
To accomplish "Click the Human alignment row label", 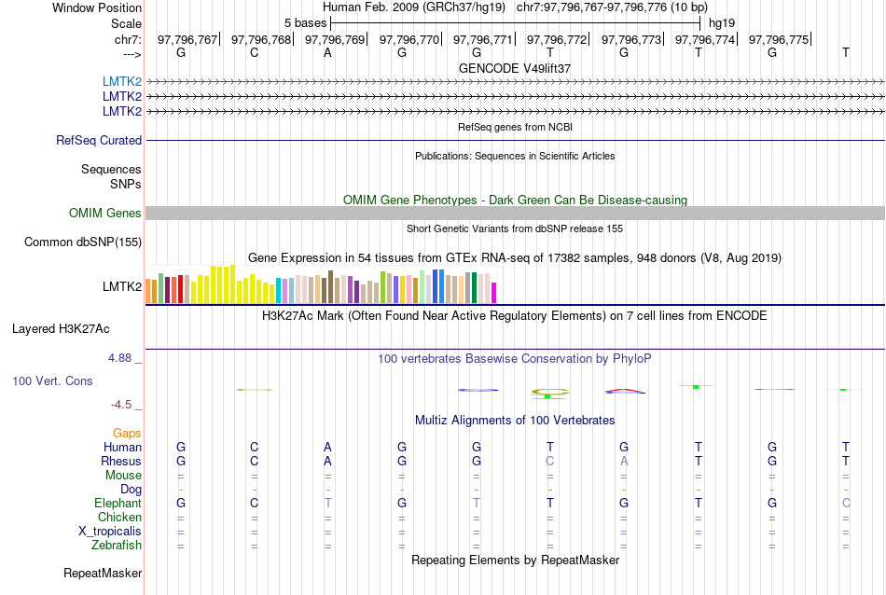I will point(122,447).
